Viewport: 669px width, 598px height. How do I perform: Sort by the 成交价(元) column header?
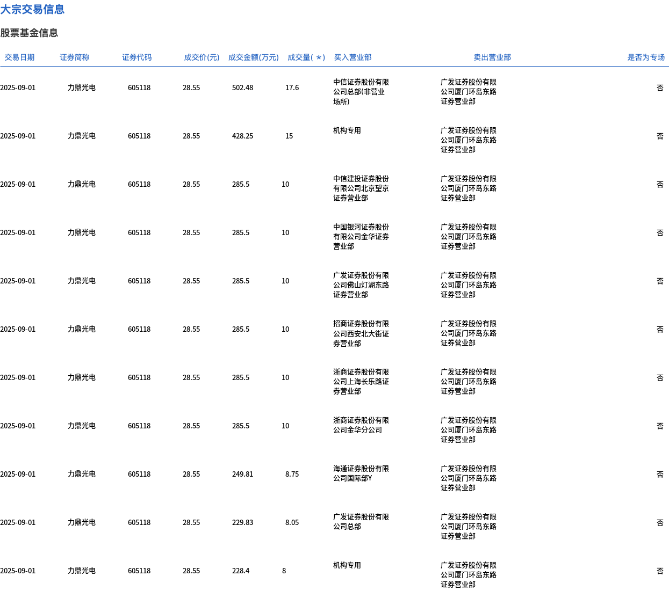coord(202,57)
